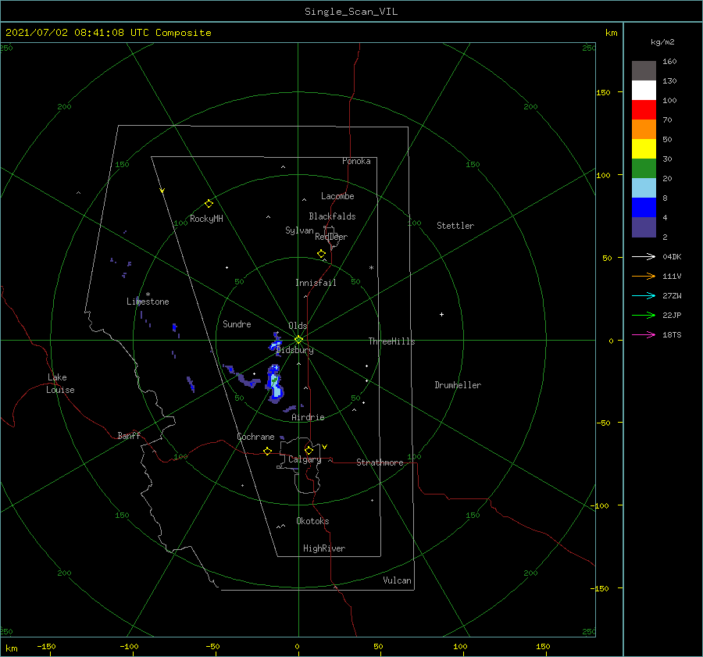Image resolution: width=703 pixels, height=657 pixels.
Task: Click the ThreeHills label
Action: click(x=391, y=341)
